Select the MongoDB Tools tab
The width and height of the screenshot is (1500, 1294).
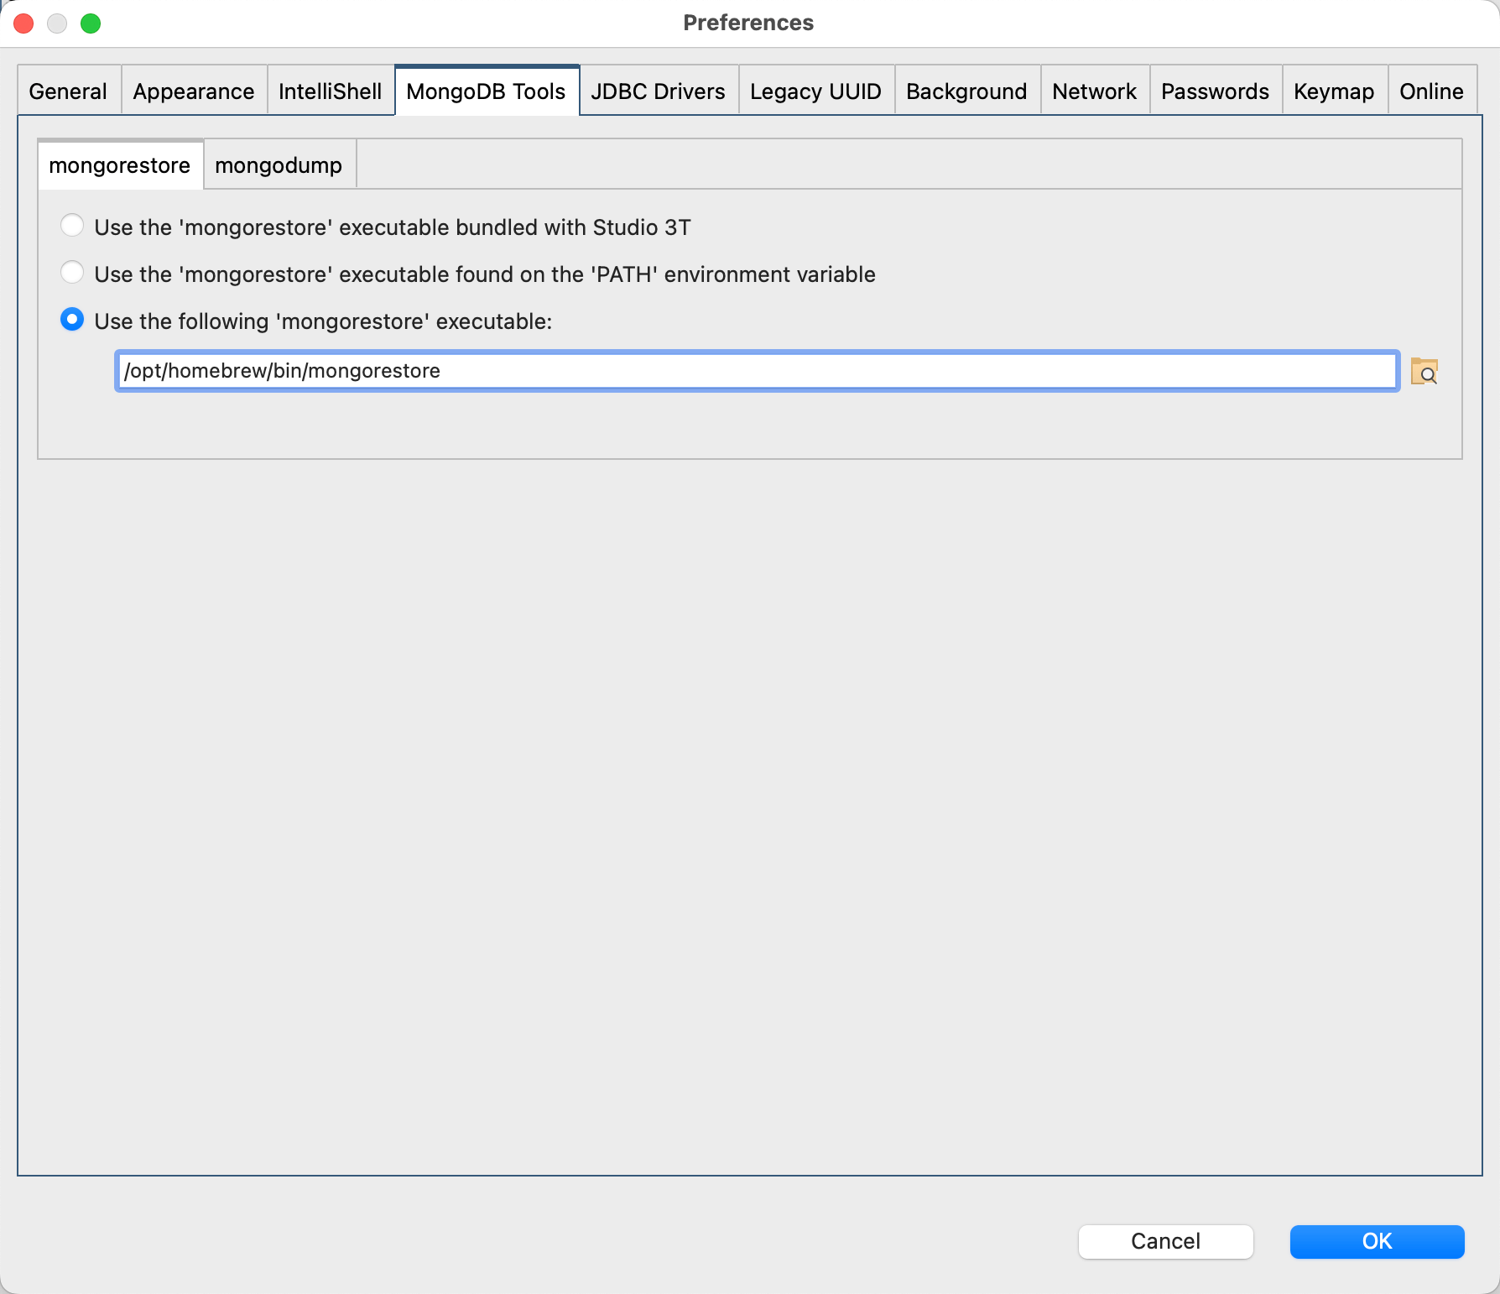[x=486, y=91]
